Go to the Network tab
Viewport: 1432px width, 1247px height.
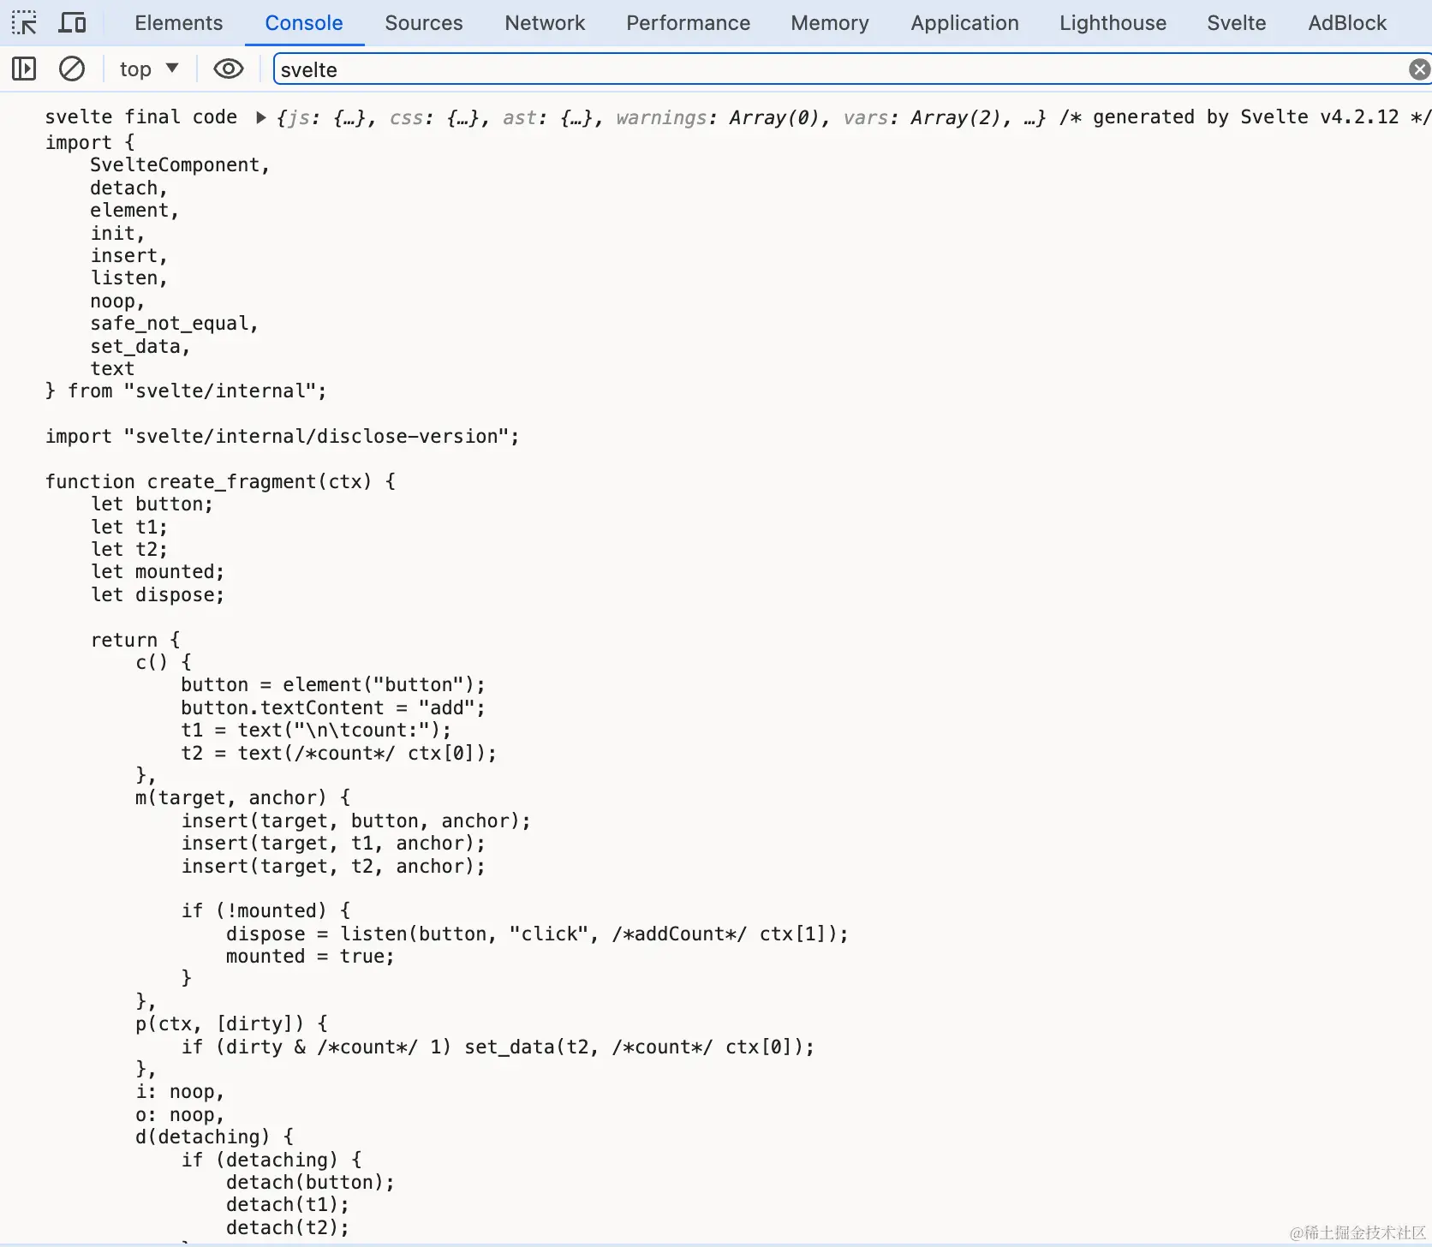(x=545, y=23)
